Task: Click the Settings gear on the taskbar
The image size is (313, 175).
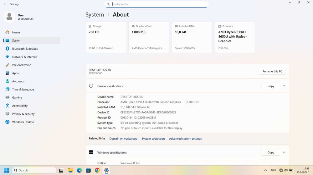Action: tap(106, 170)
